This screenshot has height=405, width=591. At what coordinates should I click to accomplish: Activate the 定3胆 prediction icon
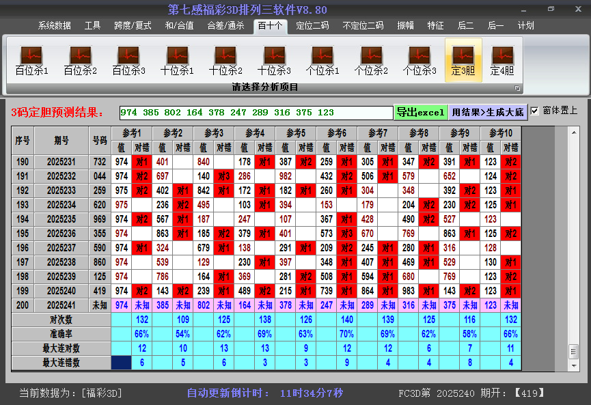pos(463,60)
